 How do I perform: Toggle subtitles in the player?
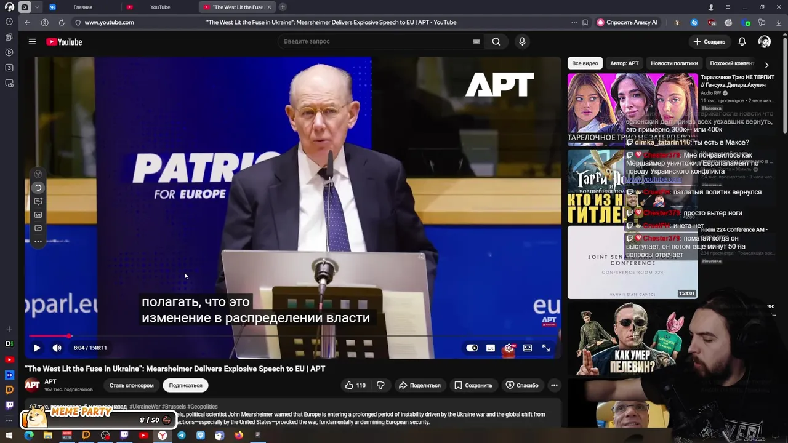(491, 348)
